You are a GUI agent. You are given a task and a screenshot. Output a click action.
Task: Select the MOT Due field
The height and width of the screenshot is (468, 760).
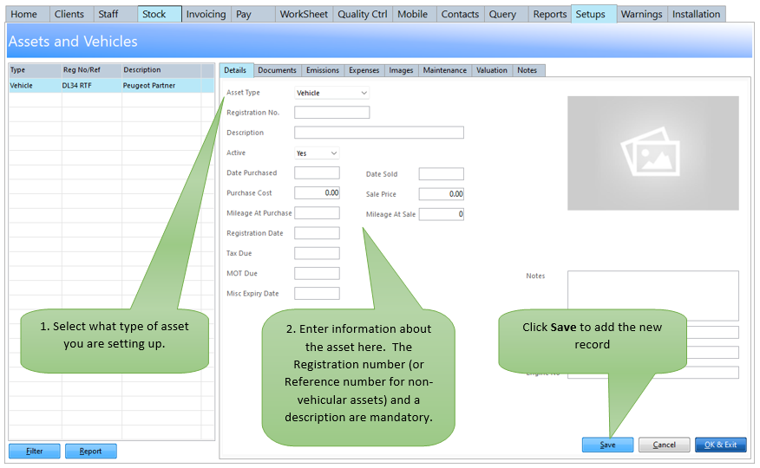[x=317, y=274]
